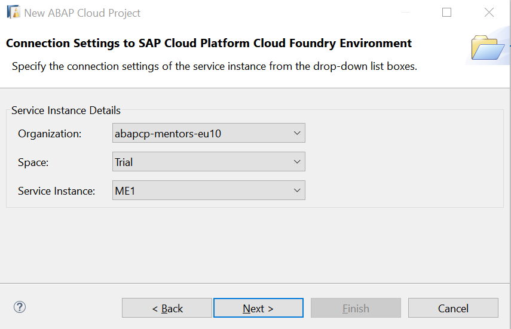
Task: Click the Service Instance field label
Action: pyautogui.click(x=57, y=190)
